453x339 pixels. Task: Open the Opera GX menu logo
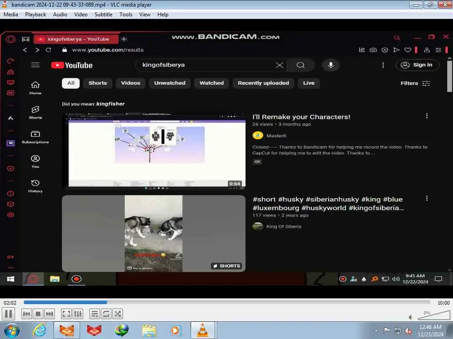[x=11, y=39]
